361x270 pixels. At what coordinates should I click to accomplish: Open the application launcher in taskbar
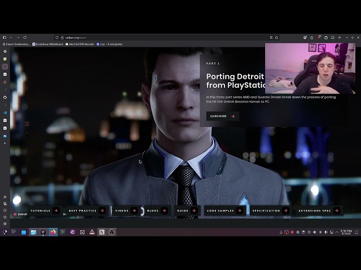(x=5, y=232)
